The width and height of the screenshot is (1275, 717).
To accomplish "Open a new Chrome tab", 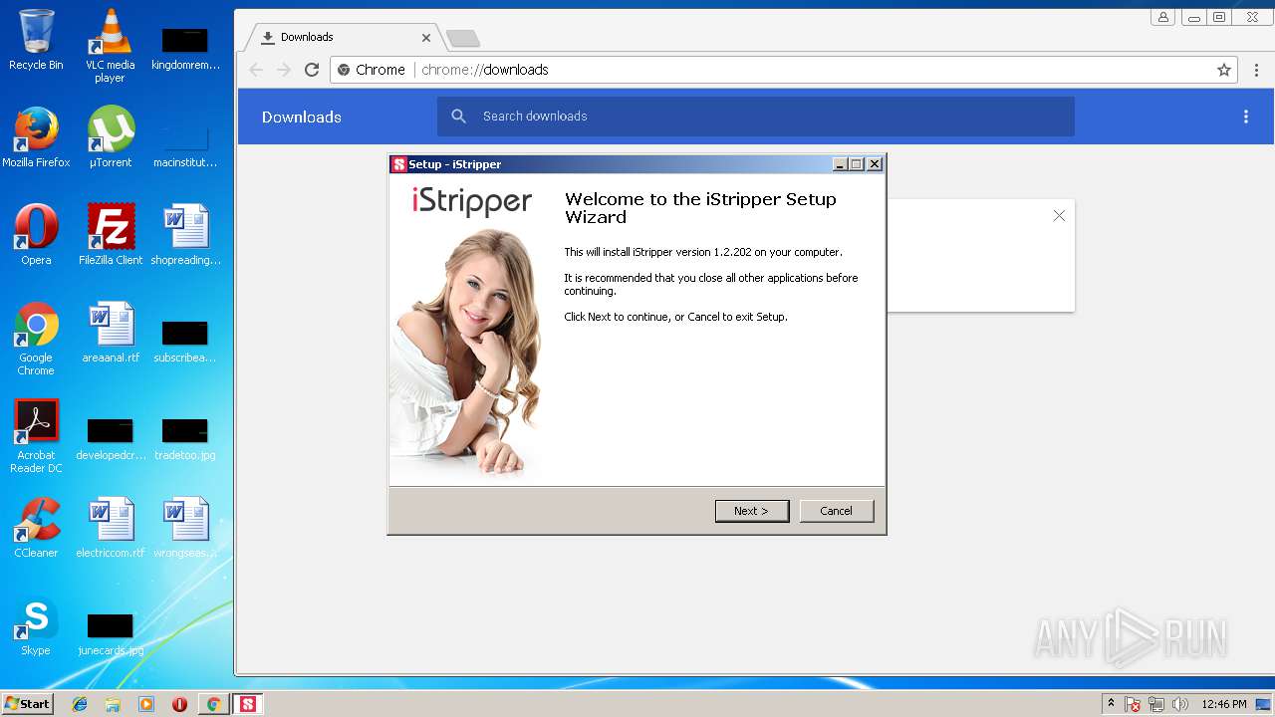I will point(463,38).
